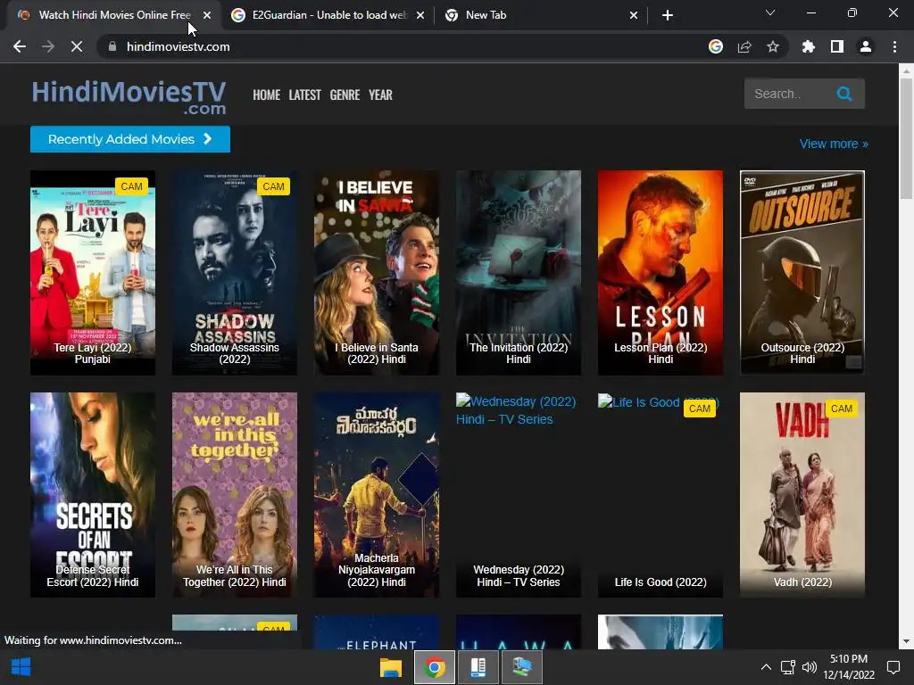
Task: Switch to the E2Guardian tab
Action: coord(328,16)
